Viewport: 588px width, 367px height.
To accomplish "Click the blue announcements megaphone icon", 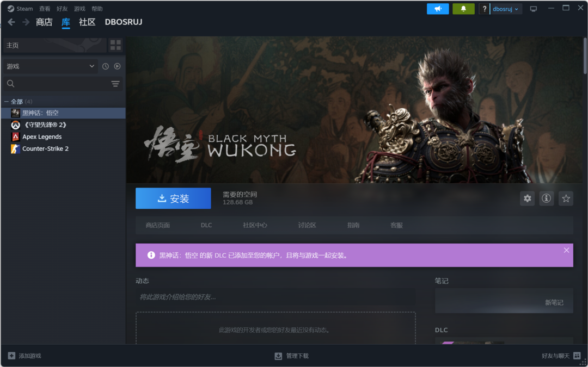I will coord(438,9).
